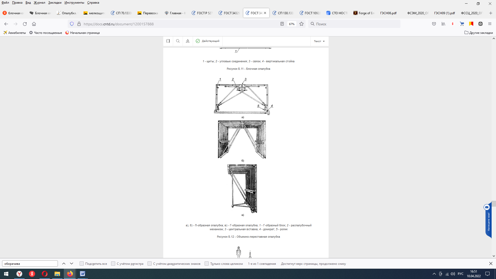Open the library sidebar icon
496x279 pixels.
[x=443, y=24]
